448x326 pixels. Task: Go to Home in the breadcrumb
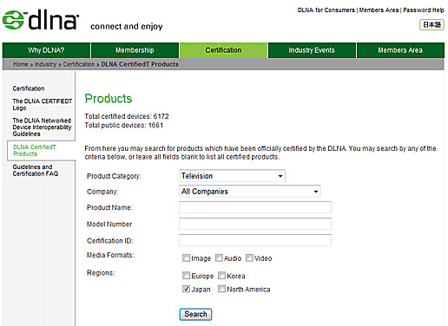pyautogui.click(x=21, y=64)
